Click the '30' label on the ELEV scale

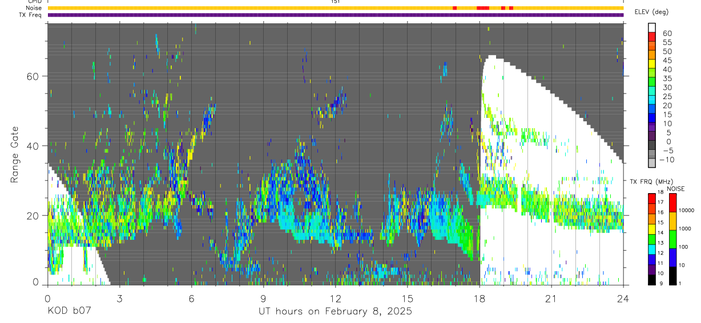(x=667, y=87)
